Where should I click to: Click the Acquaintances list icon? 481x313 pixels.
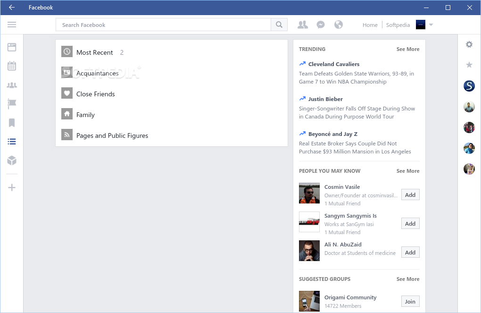coord(67,72)
